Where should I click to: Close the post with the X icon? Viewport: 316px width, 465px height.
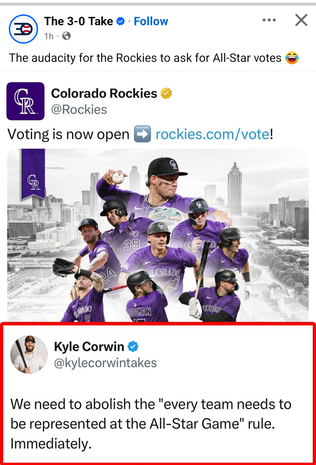coord(301,20)
